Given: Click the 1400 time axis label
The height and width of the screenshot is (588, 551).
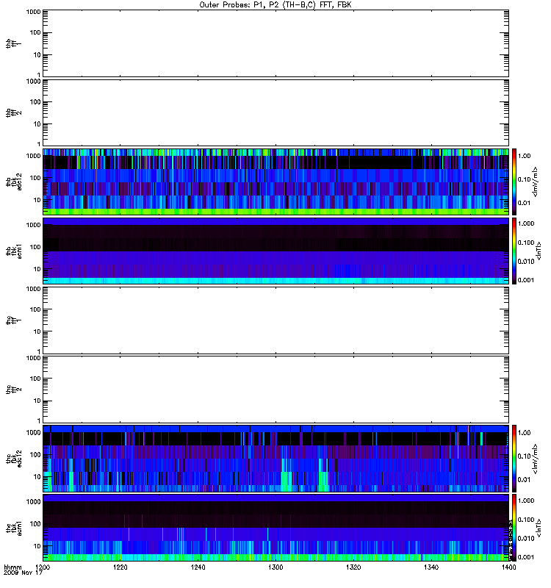Looking at the screenshot, I should pos(508,567).
